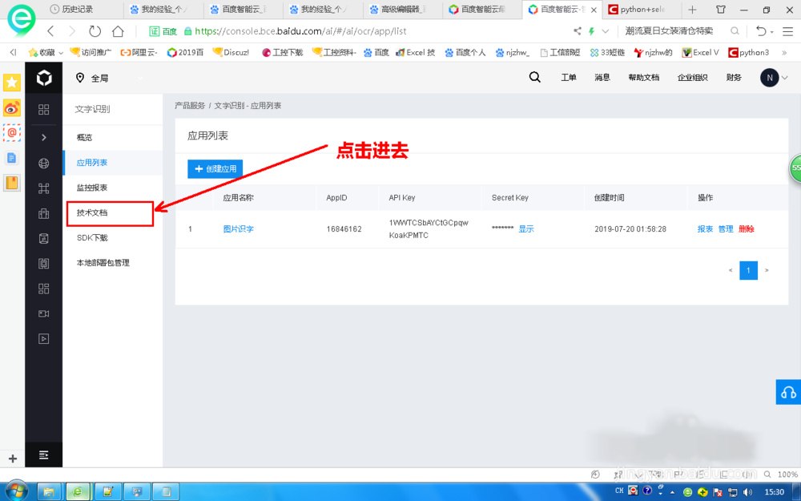Show more bookmarks with double chevron
The image size is (801, 501).
(x=784, y=52)
